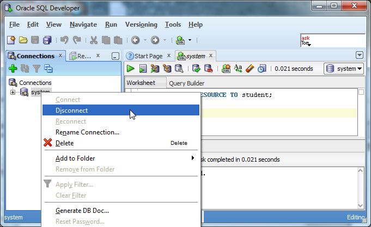
Task: Click the Explain Plan icon
Action: click(155, 69)
